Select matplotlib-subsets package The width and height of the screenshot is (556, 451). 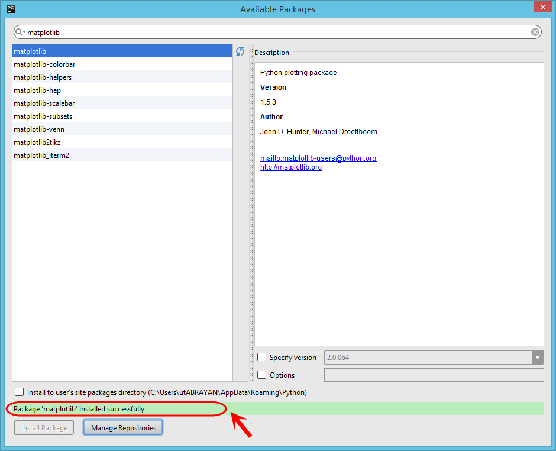point(122,116)
